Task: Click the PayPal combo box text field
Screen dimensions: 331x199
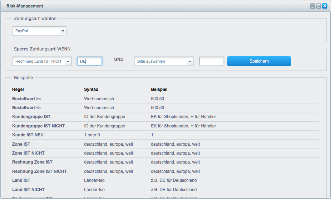Action: coord(36,31)
